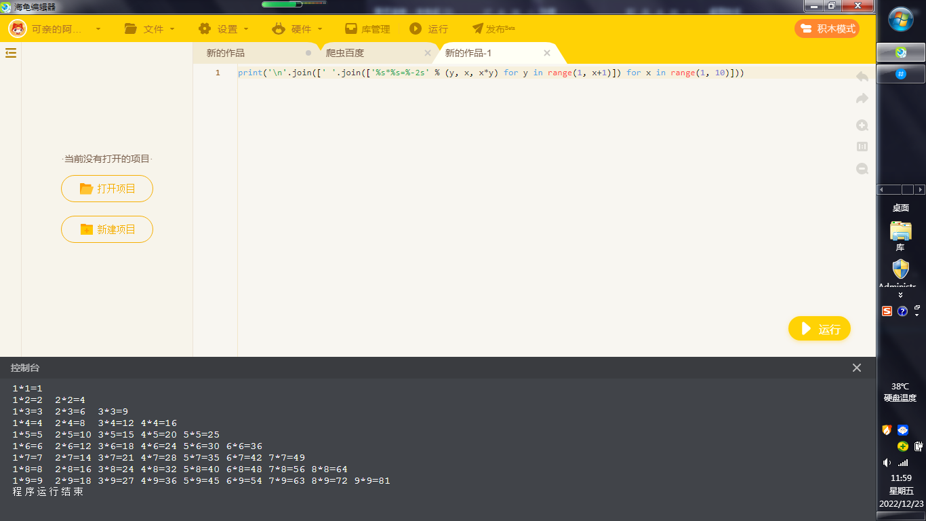Click console output 8*8=64
Screen dimensions: 926x521
coord(329,469)
